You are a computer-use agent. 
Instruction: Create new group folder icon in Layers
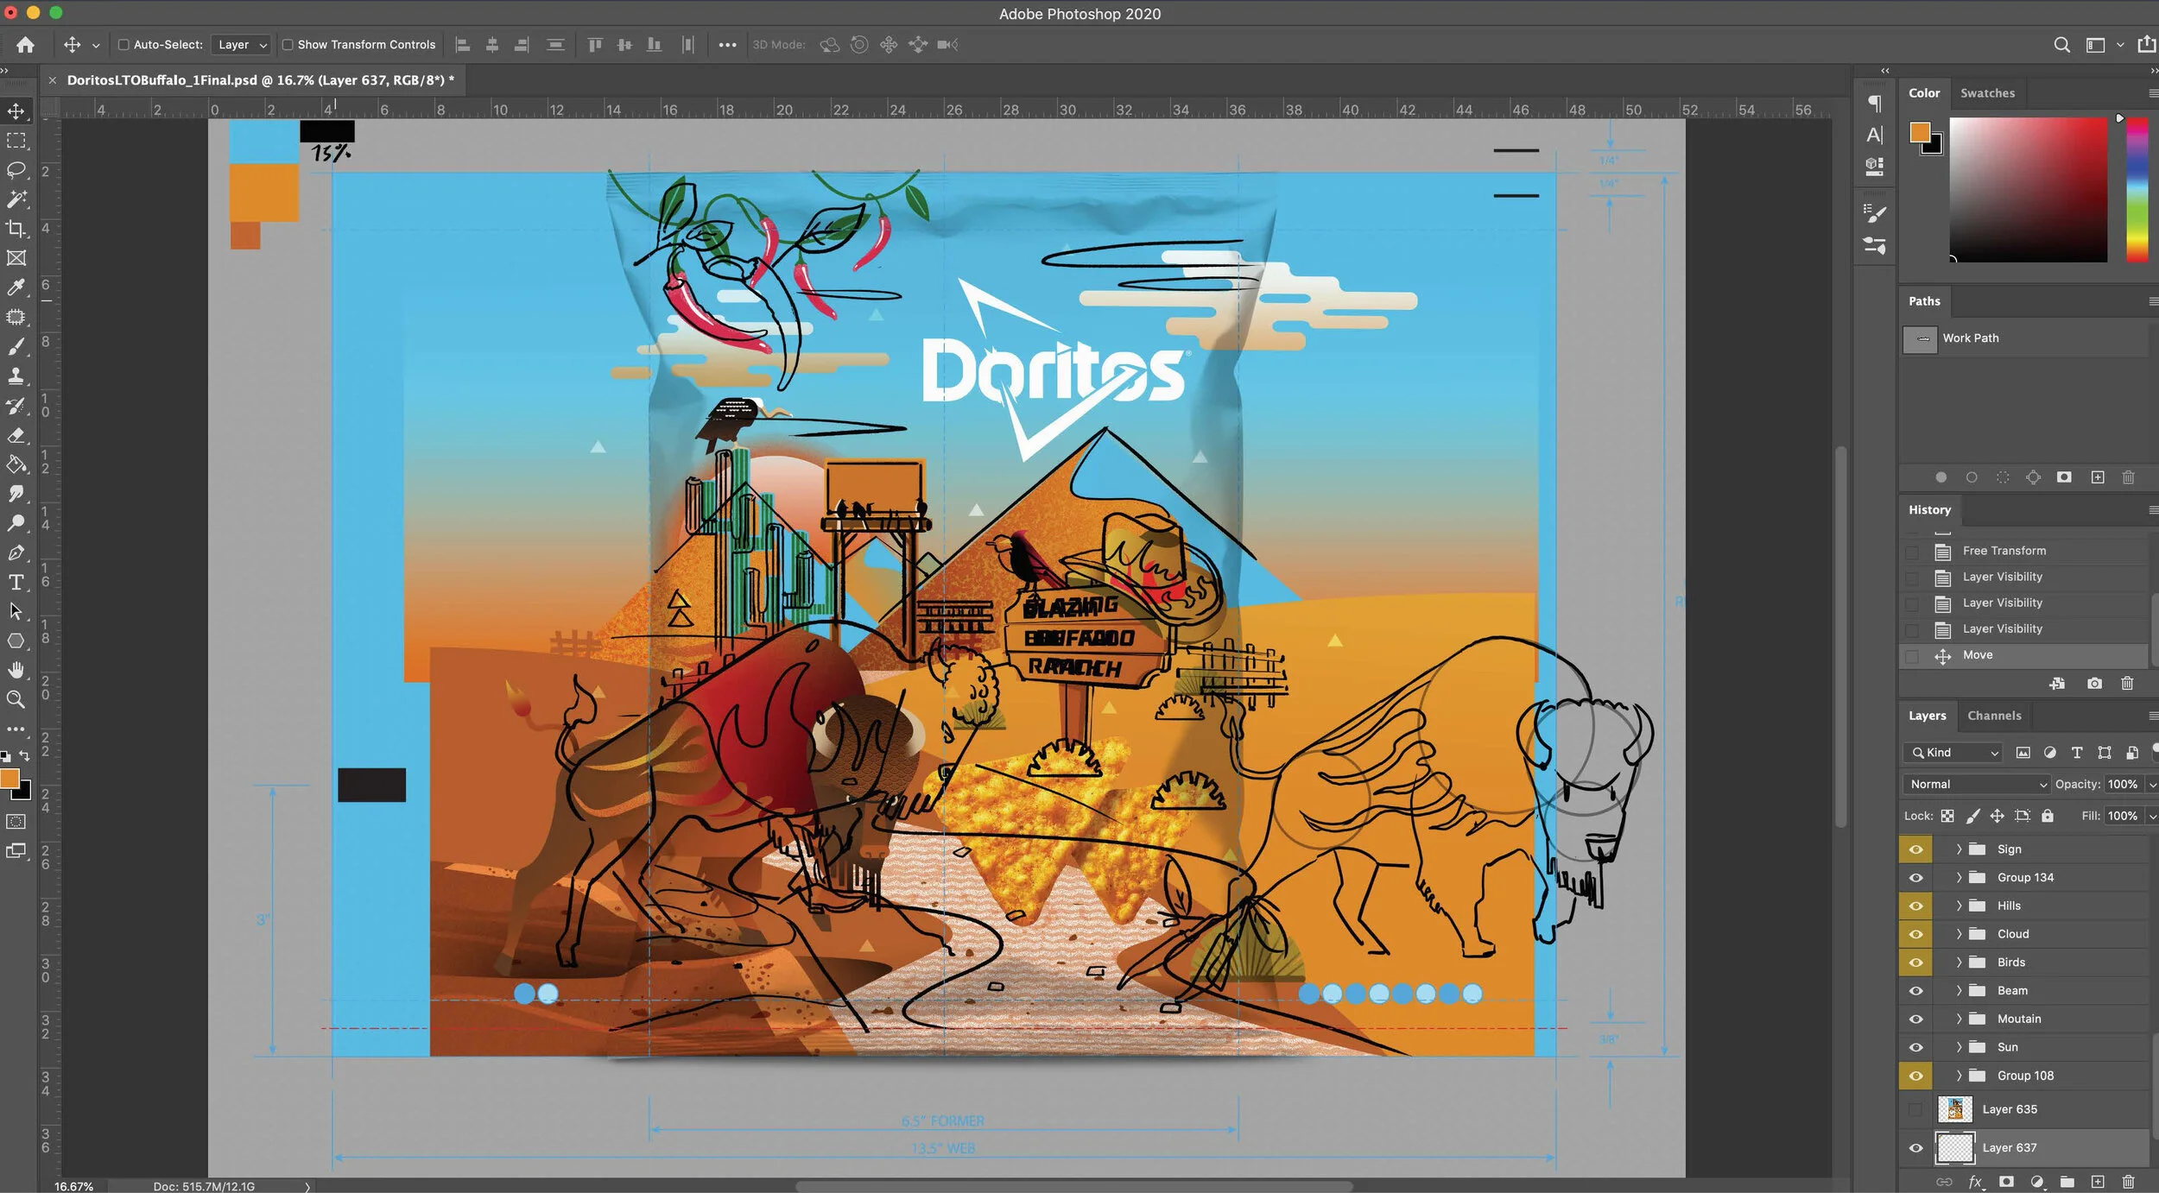2067,1182
